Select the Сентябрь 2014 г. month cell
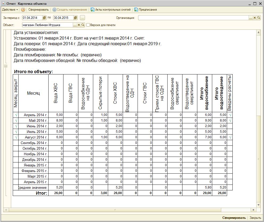The width and height of the screenshot is (264, 222). tap(33, 143)
